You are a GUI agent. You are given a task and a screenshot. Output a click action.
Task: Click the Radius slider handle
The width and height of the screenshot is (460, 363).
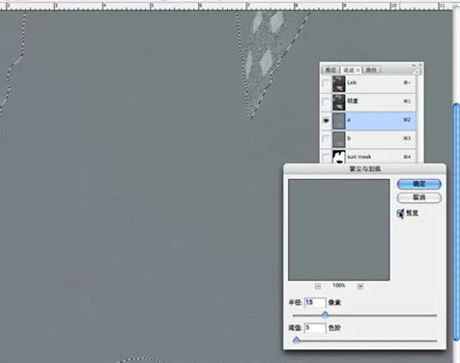tap(325, 315)
